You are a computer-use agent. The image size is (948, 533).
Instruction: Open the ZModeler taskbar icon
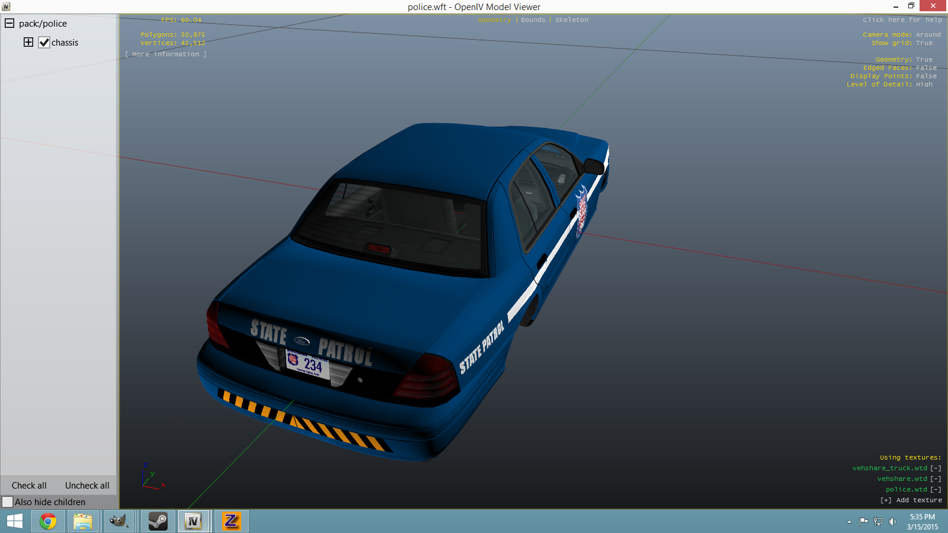(231, 521)
